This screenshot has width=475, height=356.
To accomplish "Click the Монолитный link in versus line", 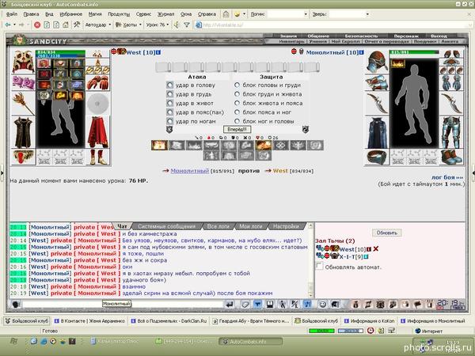I will [x=190, y=171].
